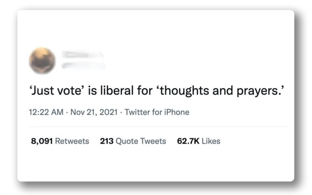Open the blurred round profile avatar
Viewport: 312px width, 195px height.
pos(42,60)
